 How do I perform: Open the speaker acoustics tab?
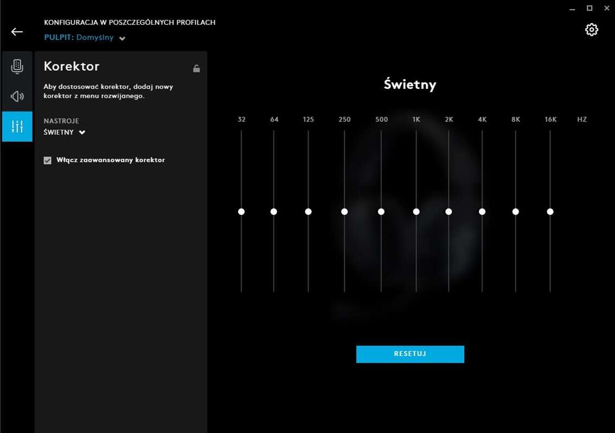[17, 96]
